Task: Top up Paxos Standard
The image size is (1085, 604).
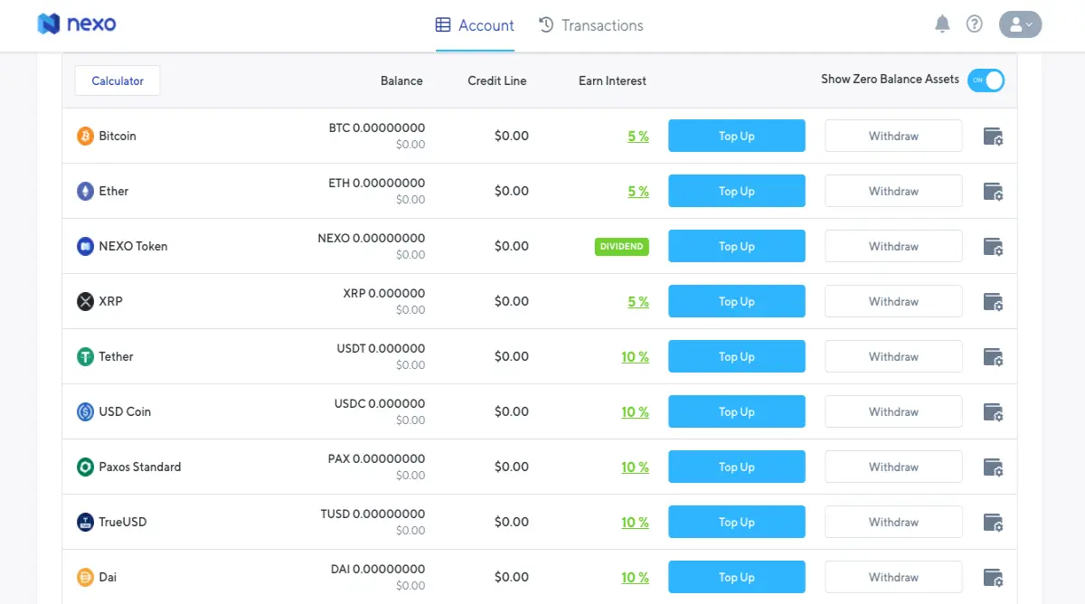Action: click(x=737, y=467)
